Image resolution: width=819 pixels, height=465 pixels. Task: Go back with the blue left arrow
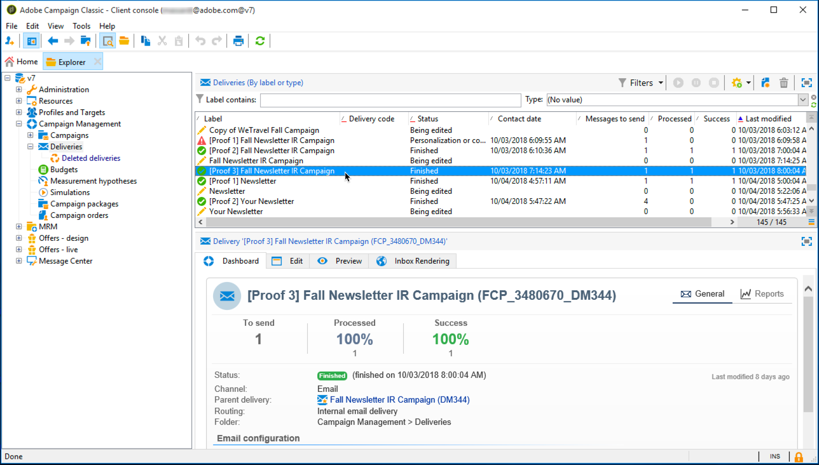(x=53, y=41)
